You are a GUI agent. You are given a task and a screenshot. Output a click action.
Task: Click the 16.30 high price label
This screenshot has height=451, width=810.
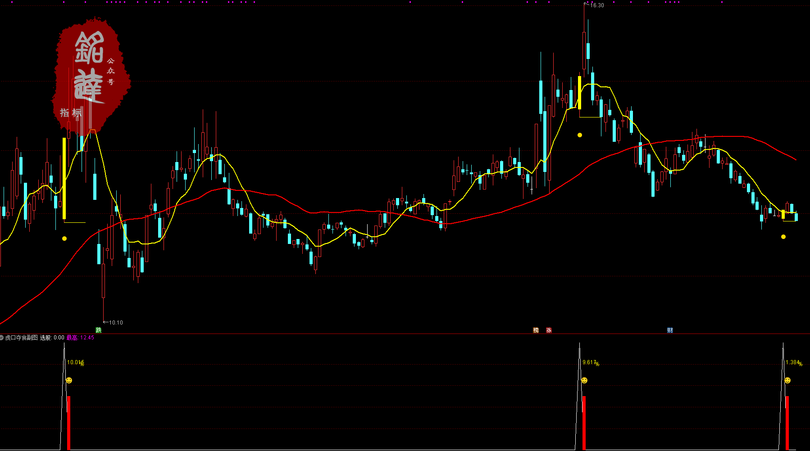click(597, 5)
